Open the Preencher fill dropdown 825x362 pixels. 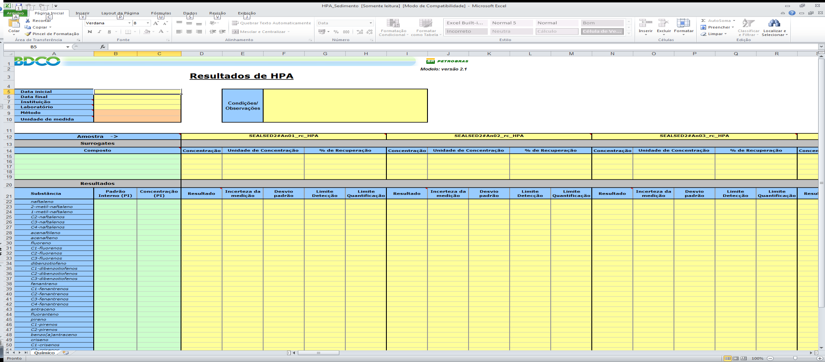[x=733, y=27]
